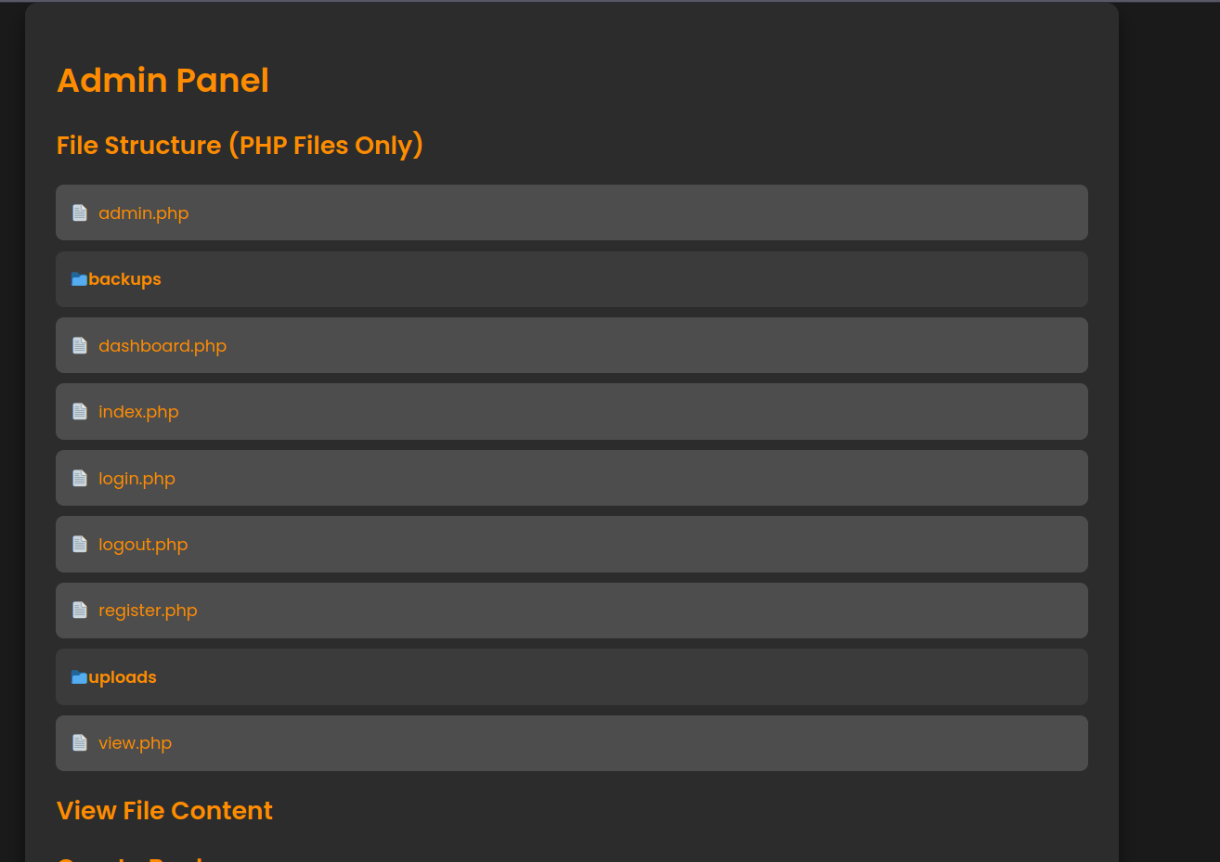The height and width of the screenshot is (862, 1220).
Task: Select the index.php file name
Action: coord(138,412)
